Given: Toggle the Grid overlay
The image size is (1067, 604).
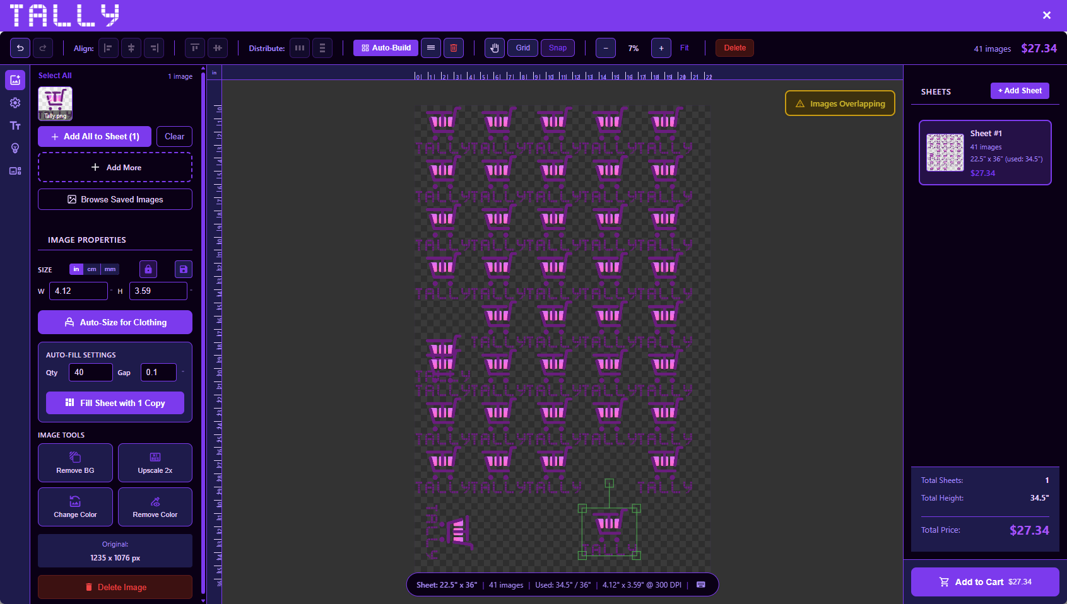Looking at the screenshot, I should coord(522,48).
